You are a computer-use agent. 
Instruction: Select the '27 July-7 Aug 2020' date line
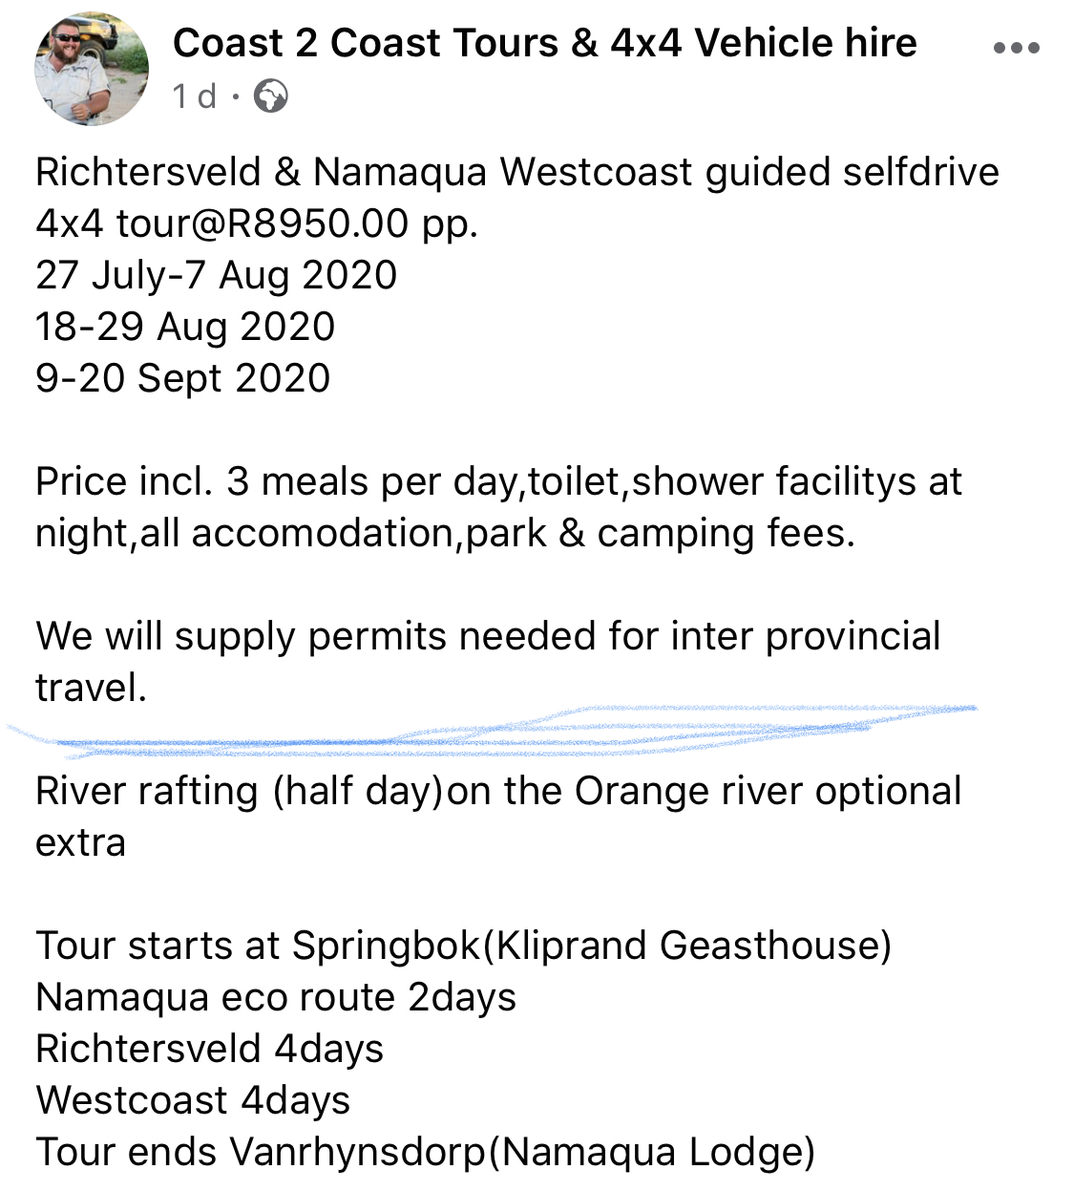click(217, 276)
